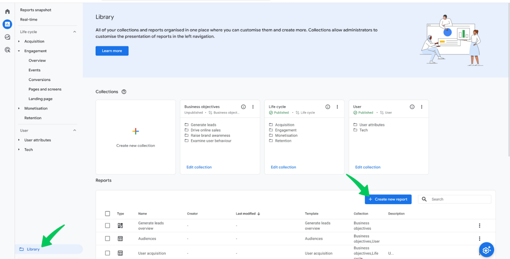This screenshot has height=259, width=510.
Task: Click Create new report button
Action: click(x=388, y=199)
